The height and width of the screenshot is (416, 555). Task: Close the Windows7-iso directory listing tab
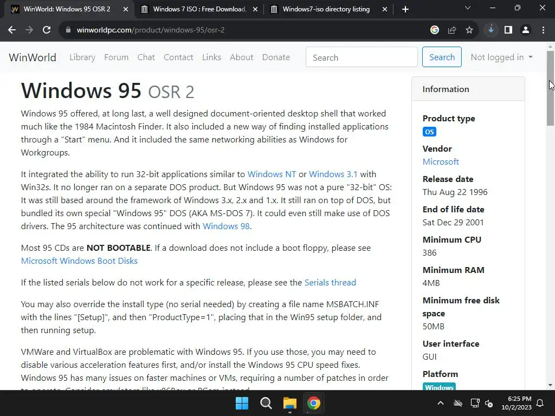(385, 9)
